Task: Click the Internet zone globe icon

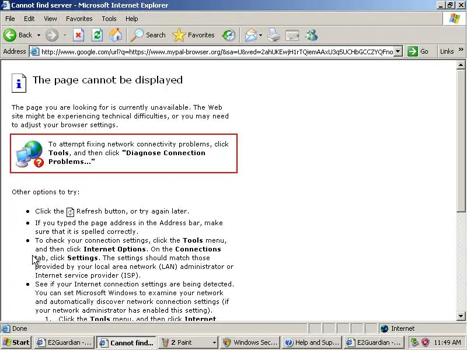Action: click(x=385, y=328)
